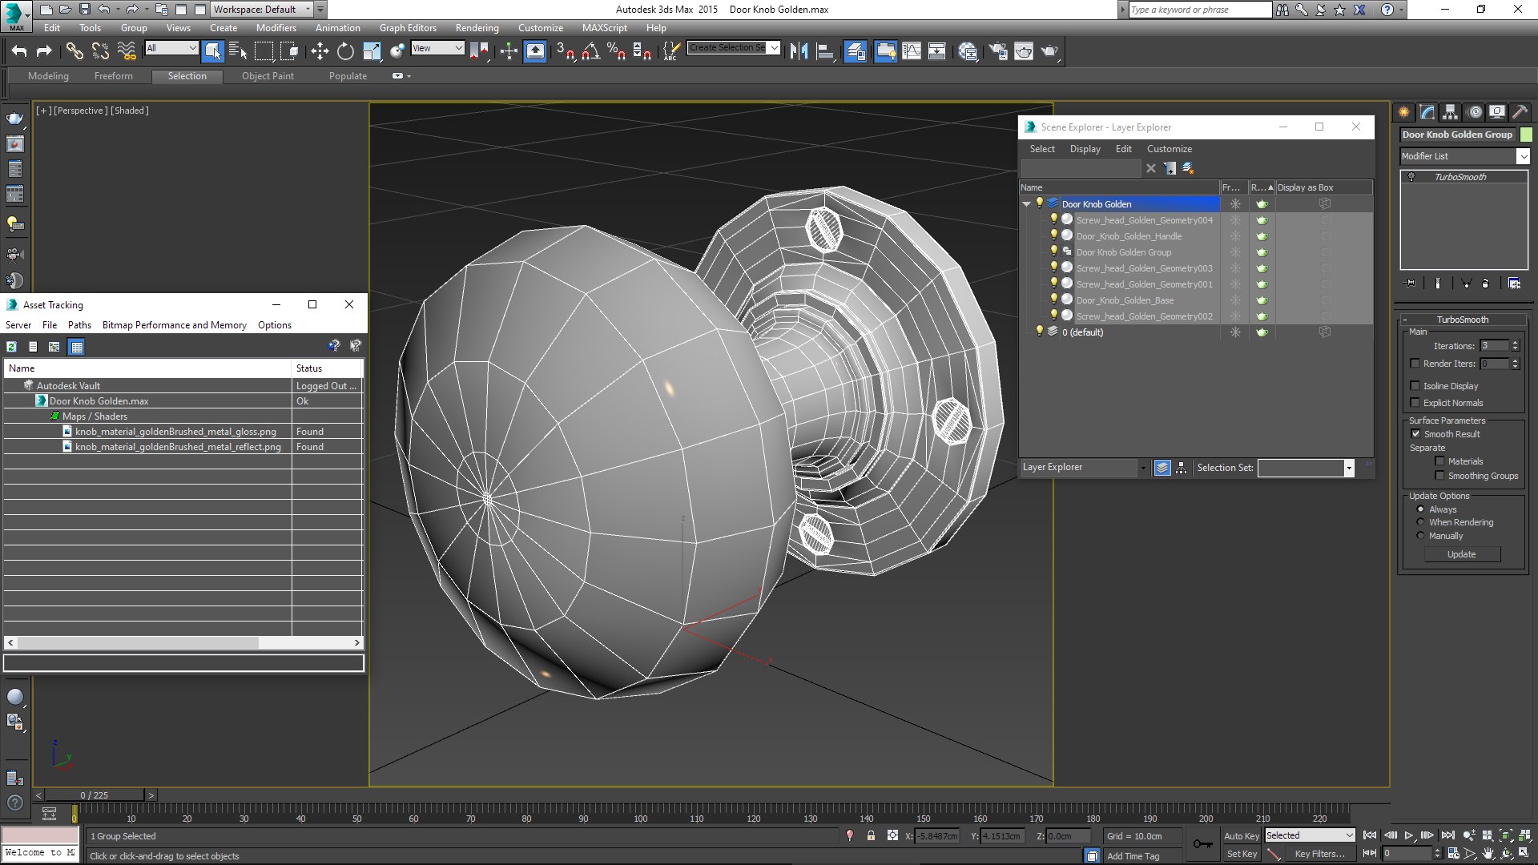Click the TurboSmooth Update button
The width and height of the screenshot is (1538, 865).
click(1461, 554)
